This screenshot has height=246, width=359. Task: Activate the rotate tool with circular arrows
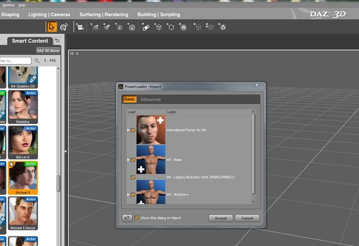64,27
